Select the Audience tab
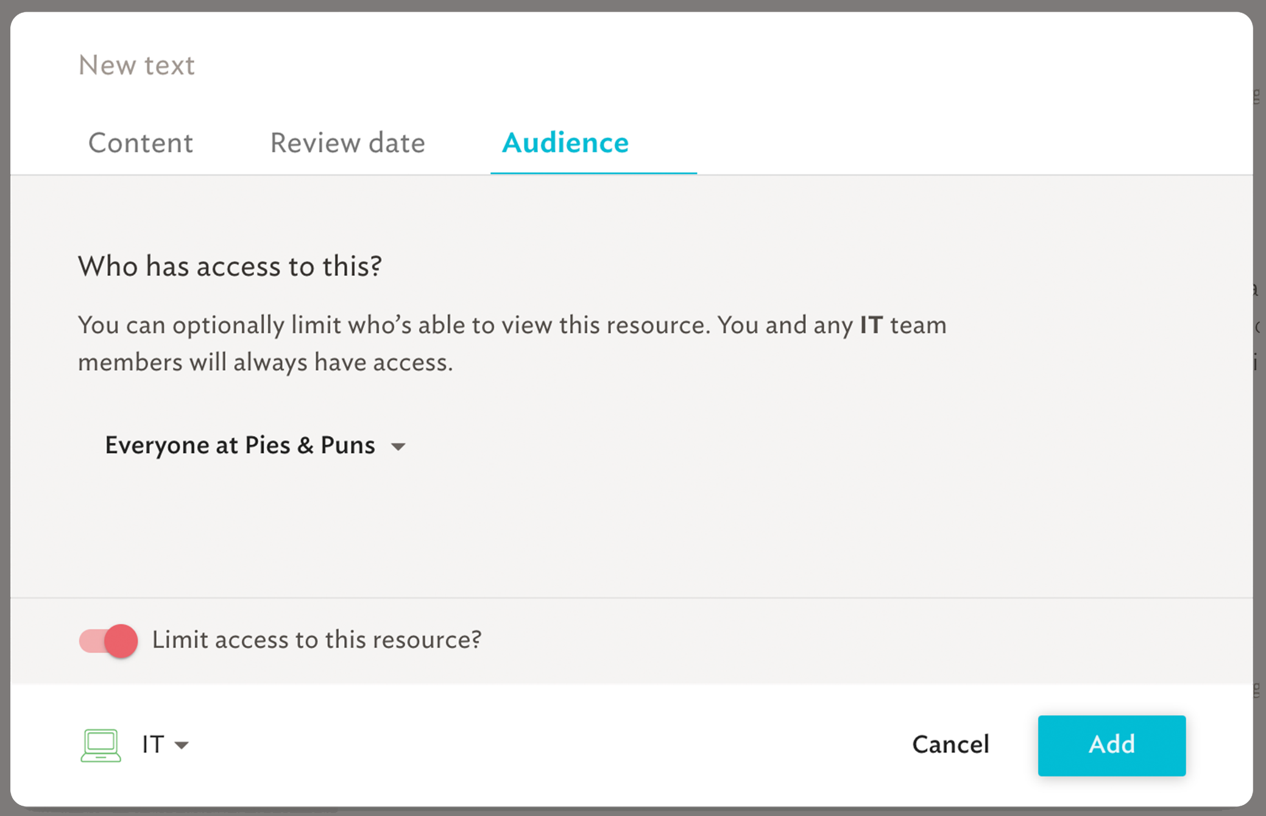Screen dimensions: 1266x816 tap(565, 143)
